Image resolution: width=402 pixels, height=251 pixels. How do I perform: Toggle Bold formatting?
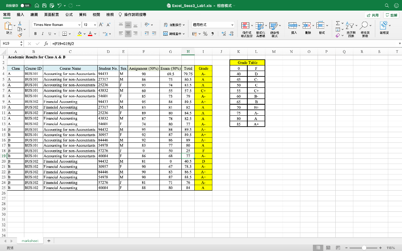35,33
